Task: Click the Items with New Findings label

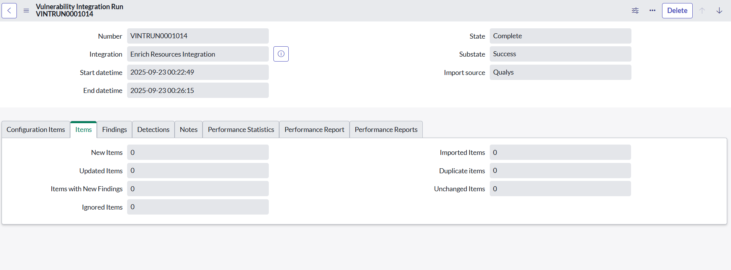Action: (x=87, y=189)
